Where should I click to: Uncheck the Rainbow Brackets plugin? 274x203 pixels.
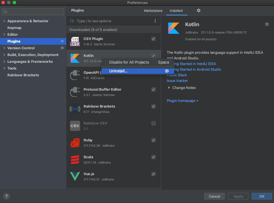pos(154,106)
